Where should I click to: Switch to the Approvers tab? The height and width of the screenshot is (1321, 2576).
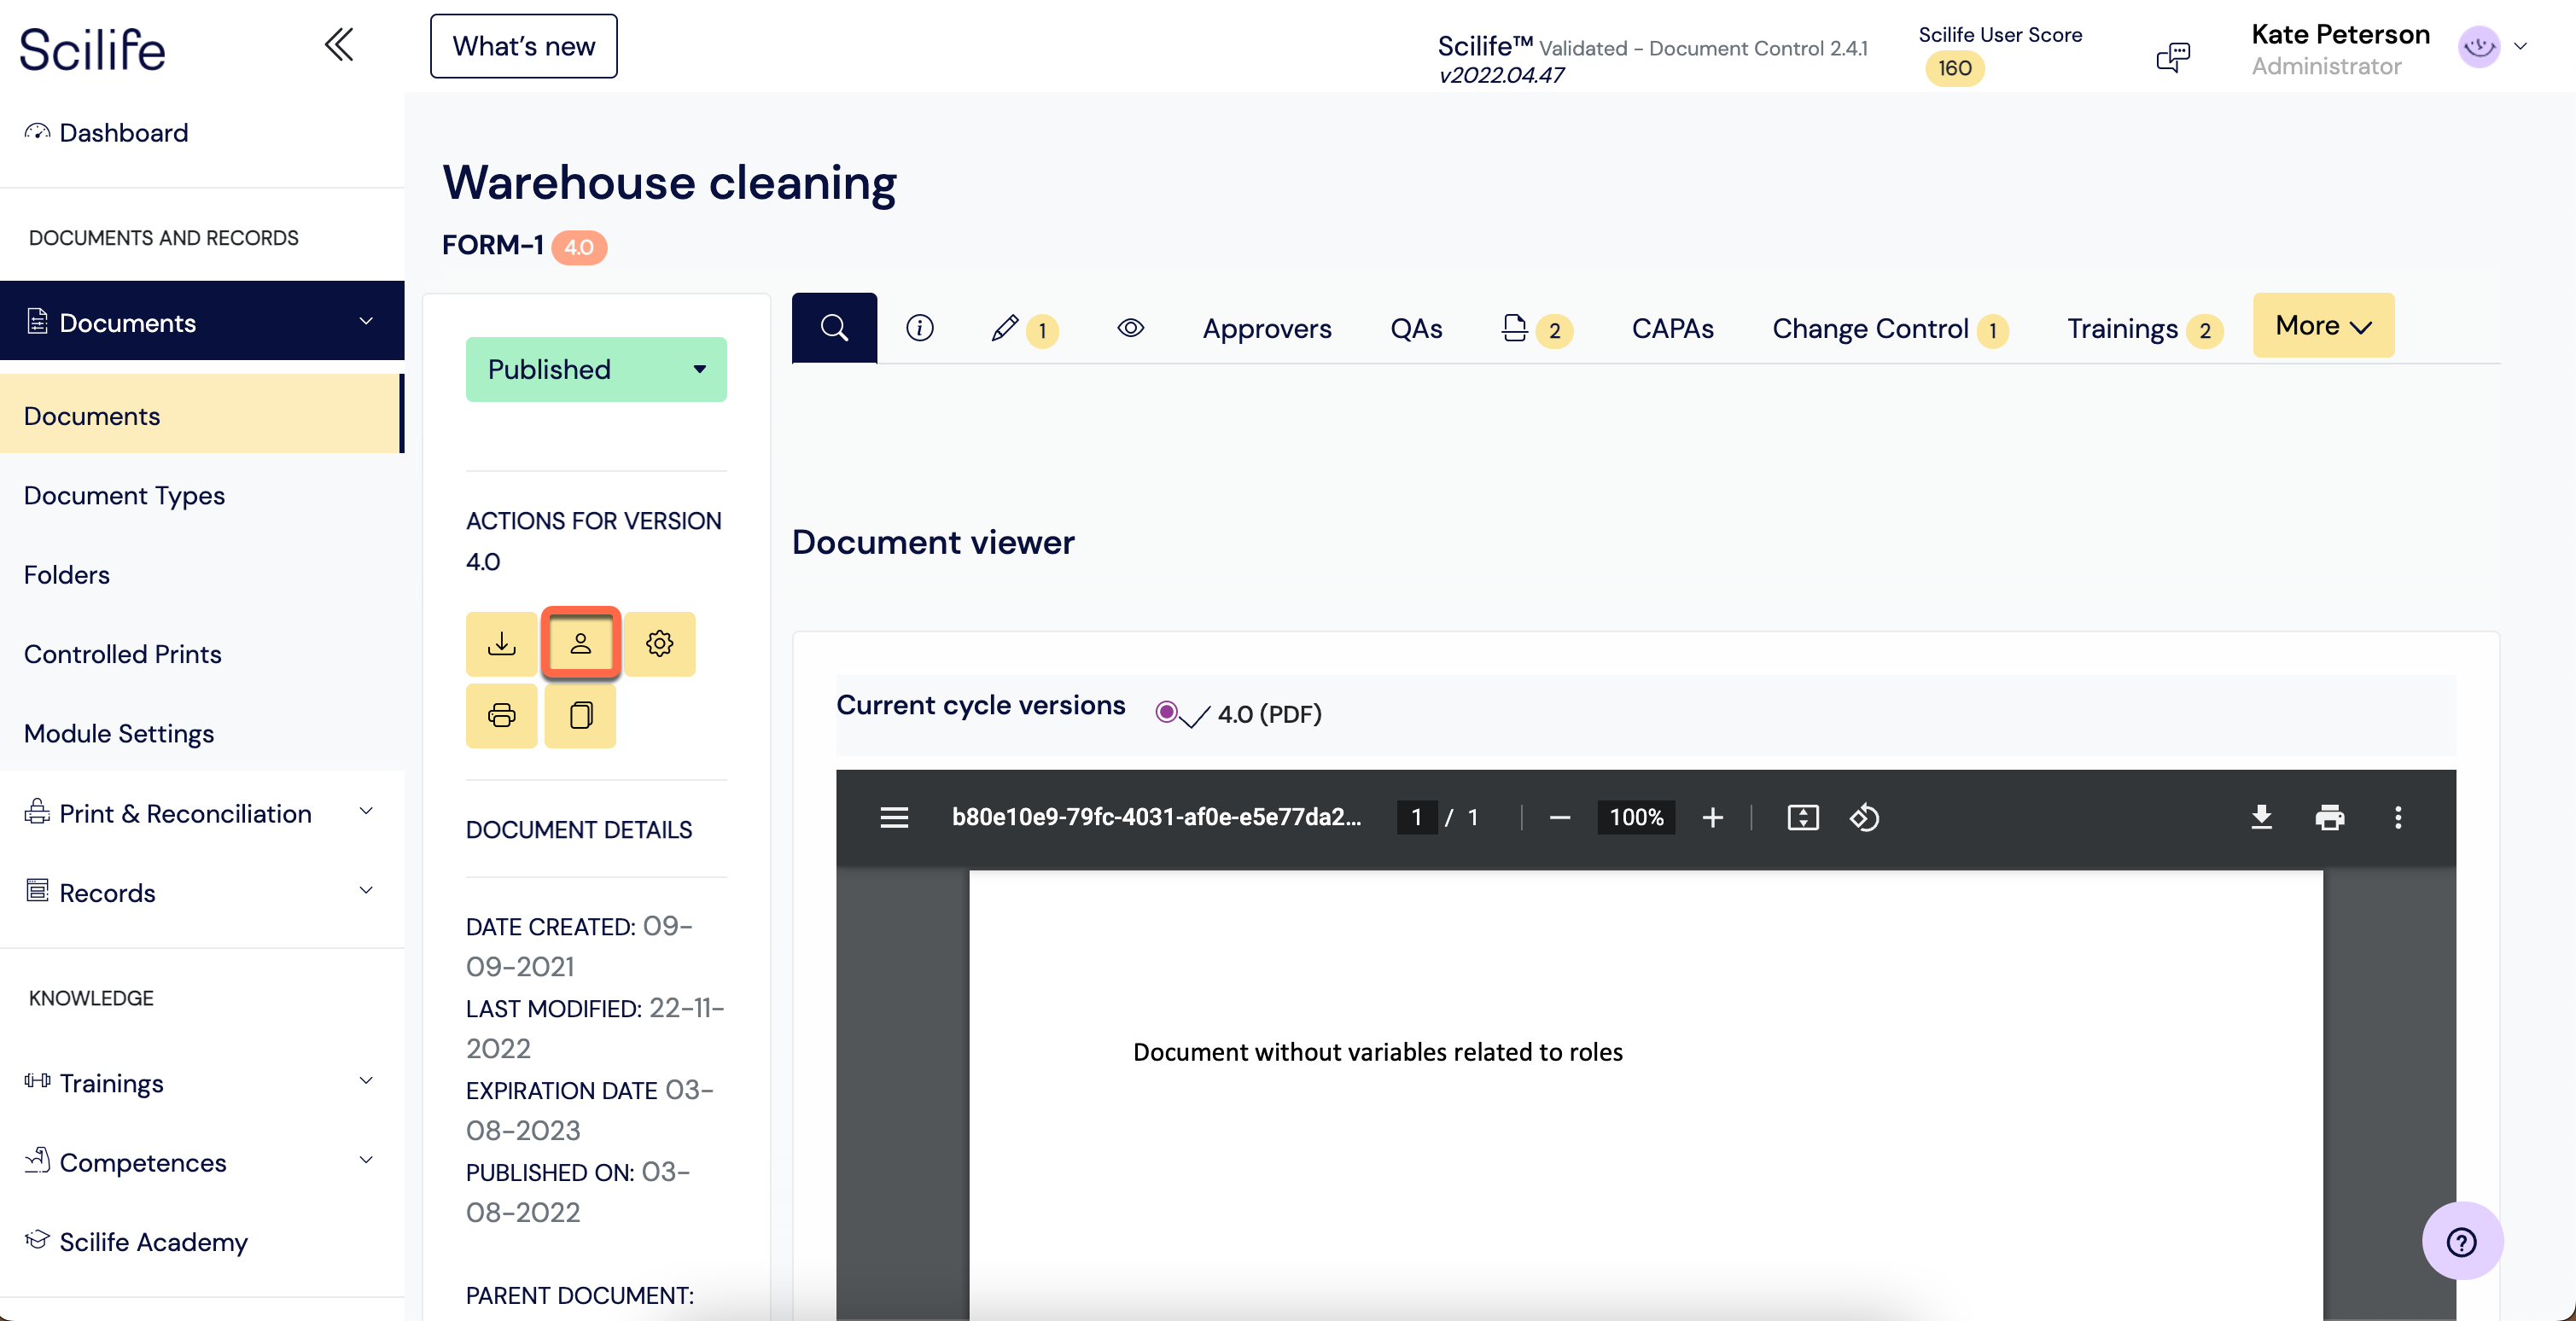click(x=1266, y=328)
